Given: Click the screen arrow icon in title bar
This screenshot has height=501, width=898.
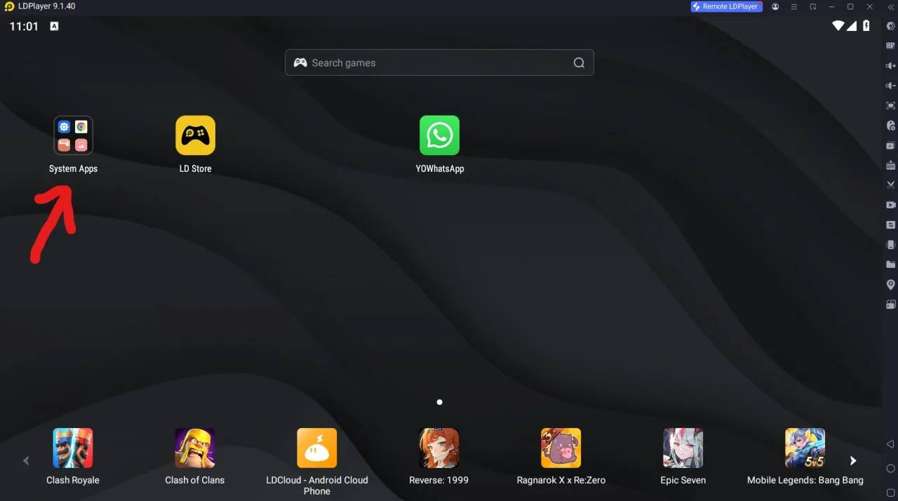Looking at the screenshot, I should pos(813,6).
